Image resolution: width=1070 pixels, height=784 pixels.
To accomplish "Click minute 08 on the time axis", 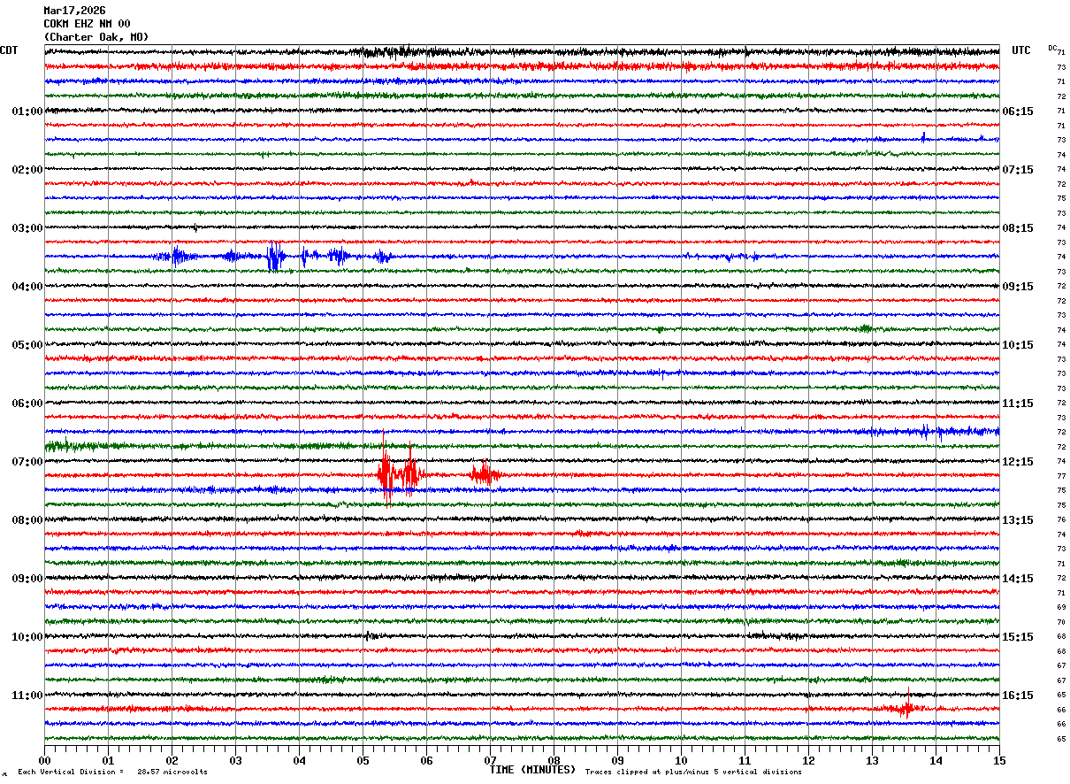I will tap(554, 760).
